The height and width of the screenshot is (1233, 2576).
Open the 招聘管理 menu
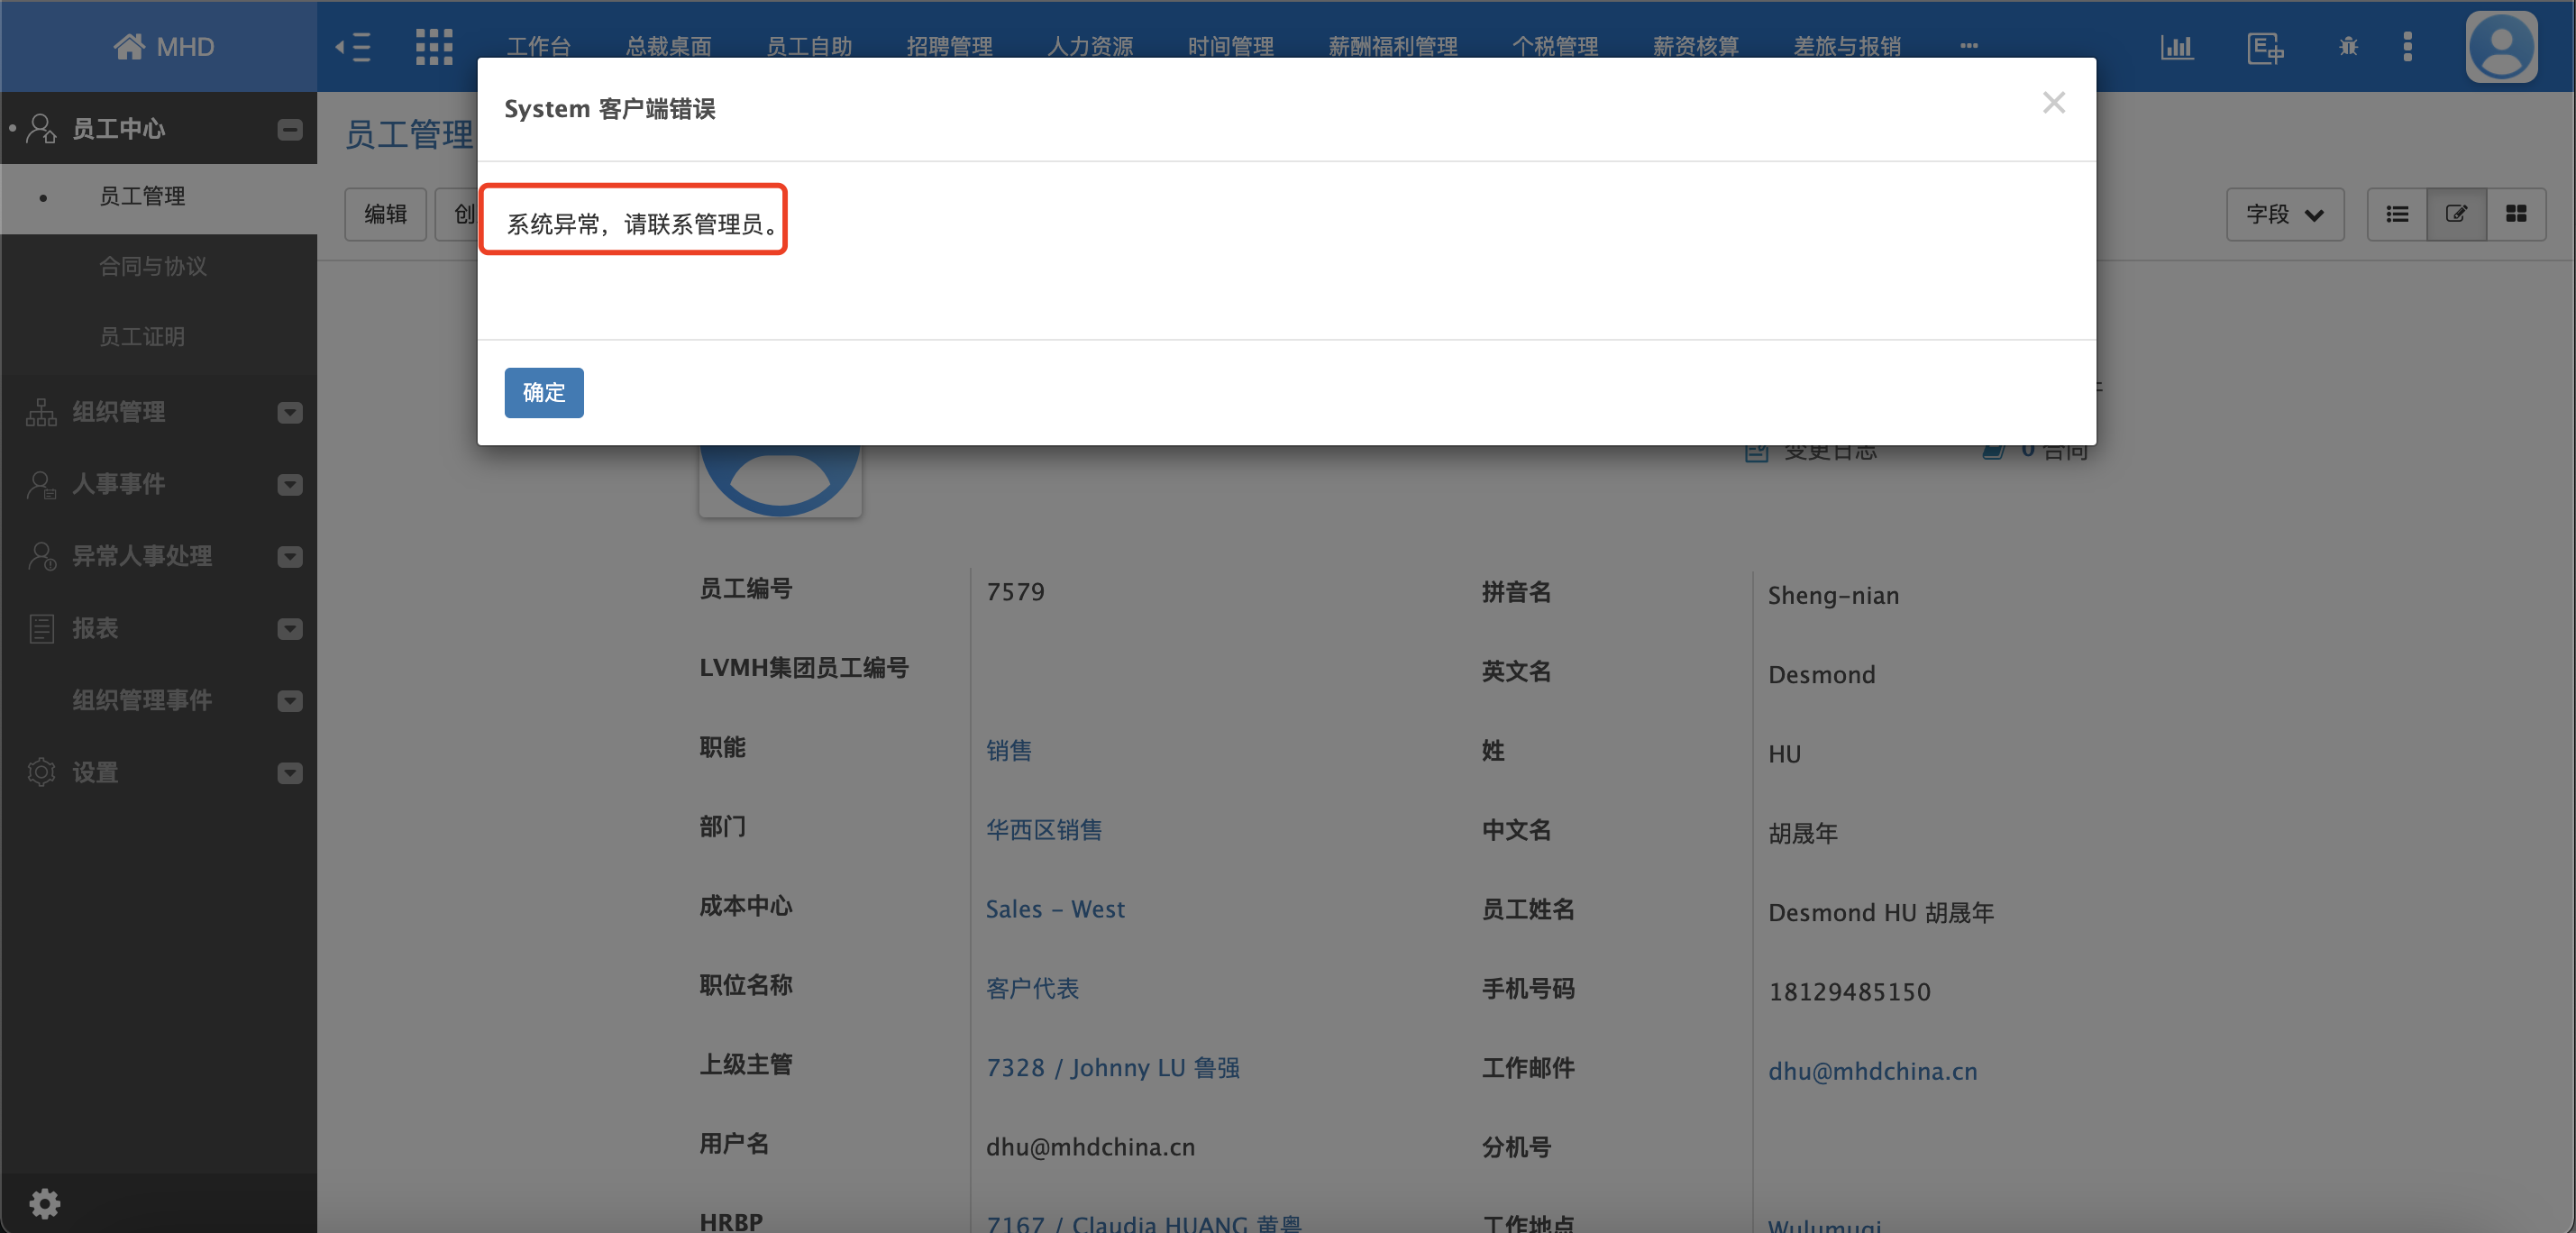948,46
